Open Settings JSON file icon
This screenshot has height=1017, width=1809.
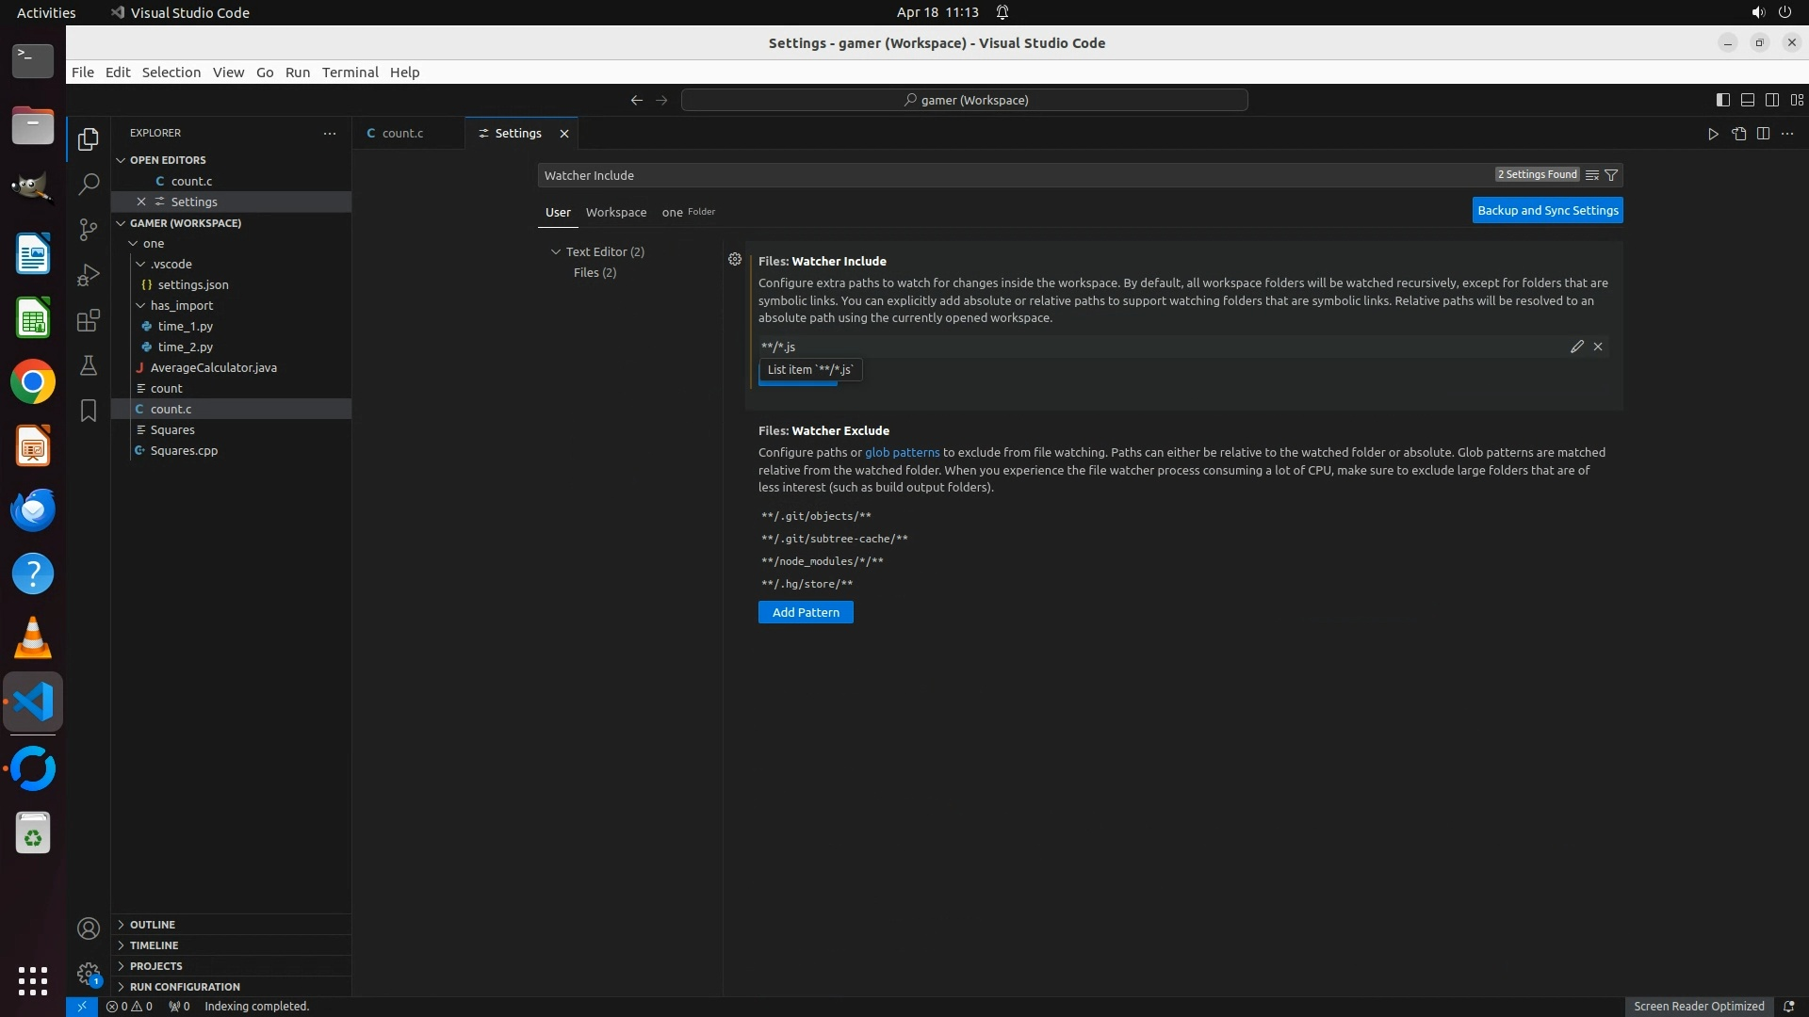coord(1738,134)
